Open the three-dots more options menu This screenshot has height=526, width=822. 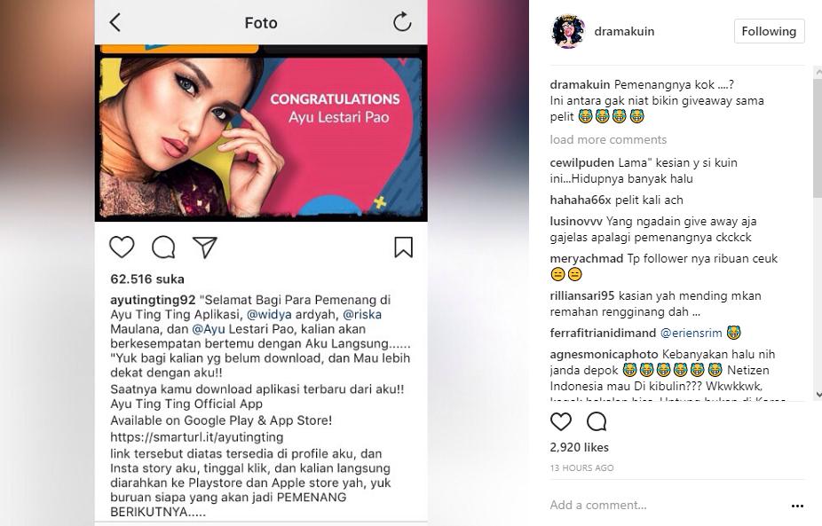pyautogui.click(x=797, y=506)
